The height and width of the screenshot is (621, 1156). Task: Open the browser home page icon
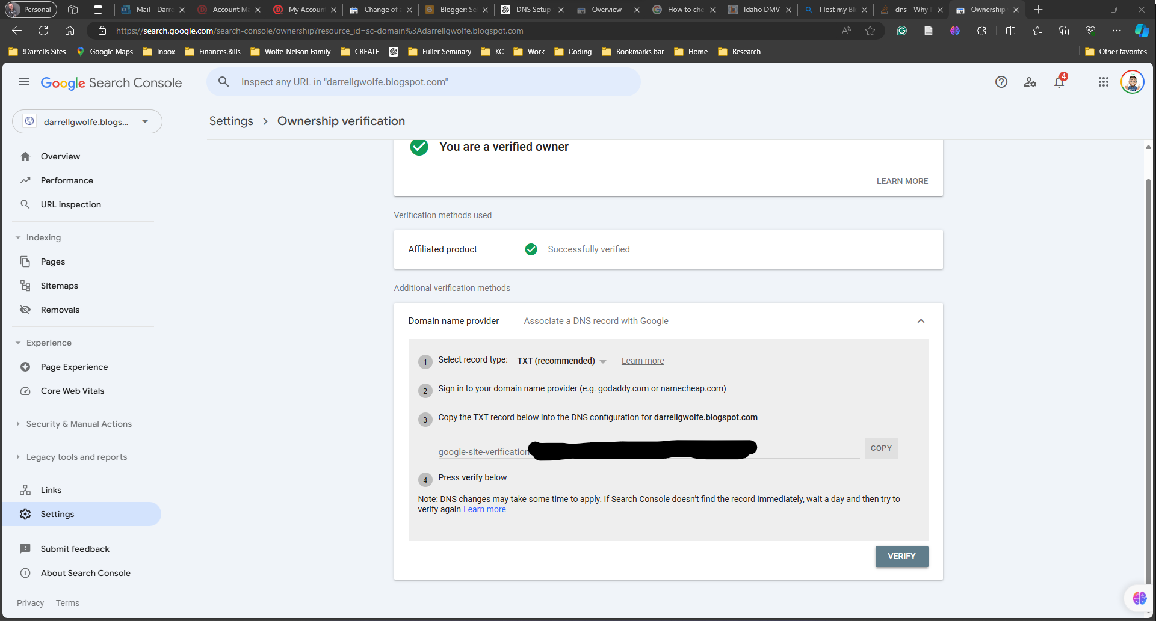(70, 31)
